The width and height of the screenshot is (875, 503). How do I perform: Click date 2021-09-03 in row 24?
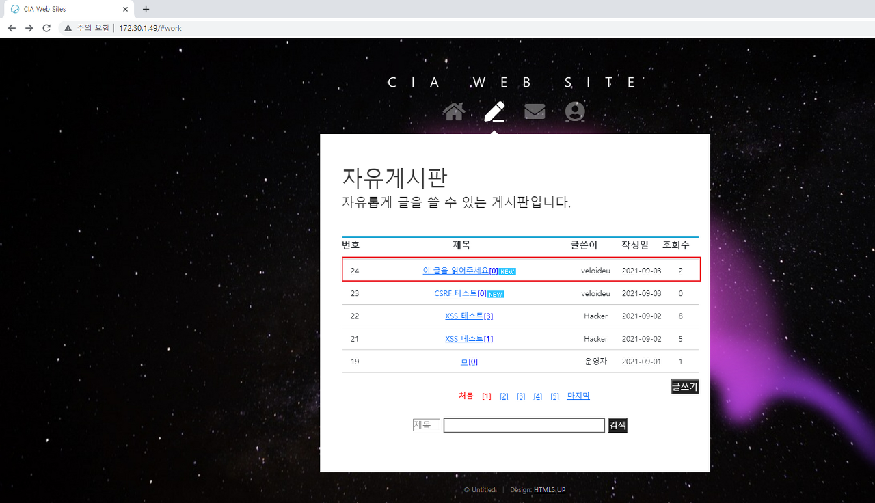point(642,271)
